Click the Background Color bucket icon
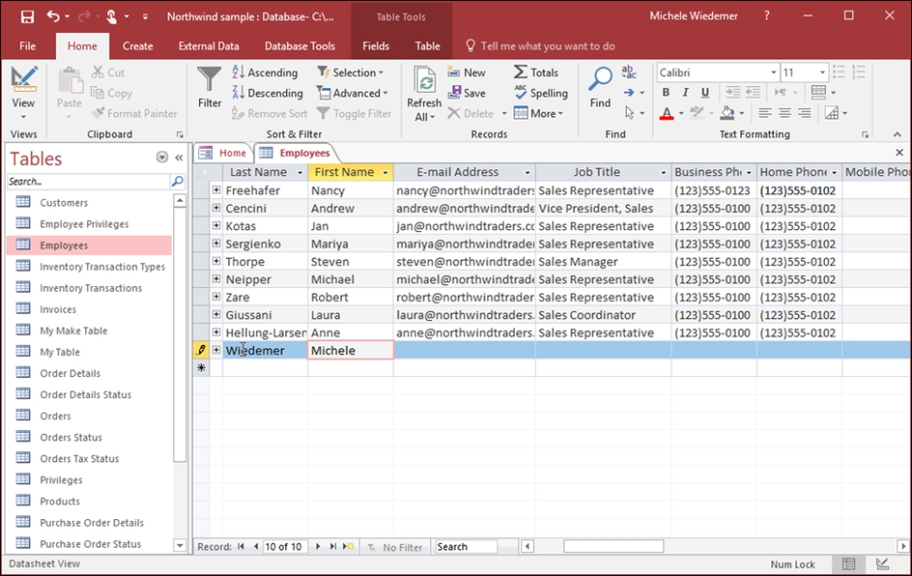The height and width of the screenshot is (576, 912). 727,113
